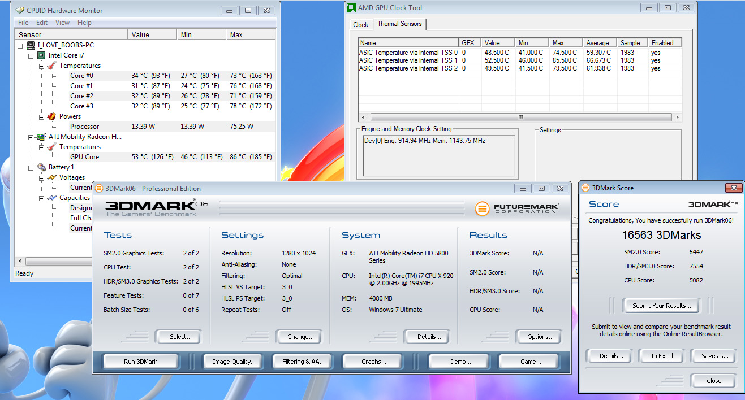Select ASIC Temperature via internal TSS 0 row
Viewport: 745px width, 400px height.
(520, 53)
